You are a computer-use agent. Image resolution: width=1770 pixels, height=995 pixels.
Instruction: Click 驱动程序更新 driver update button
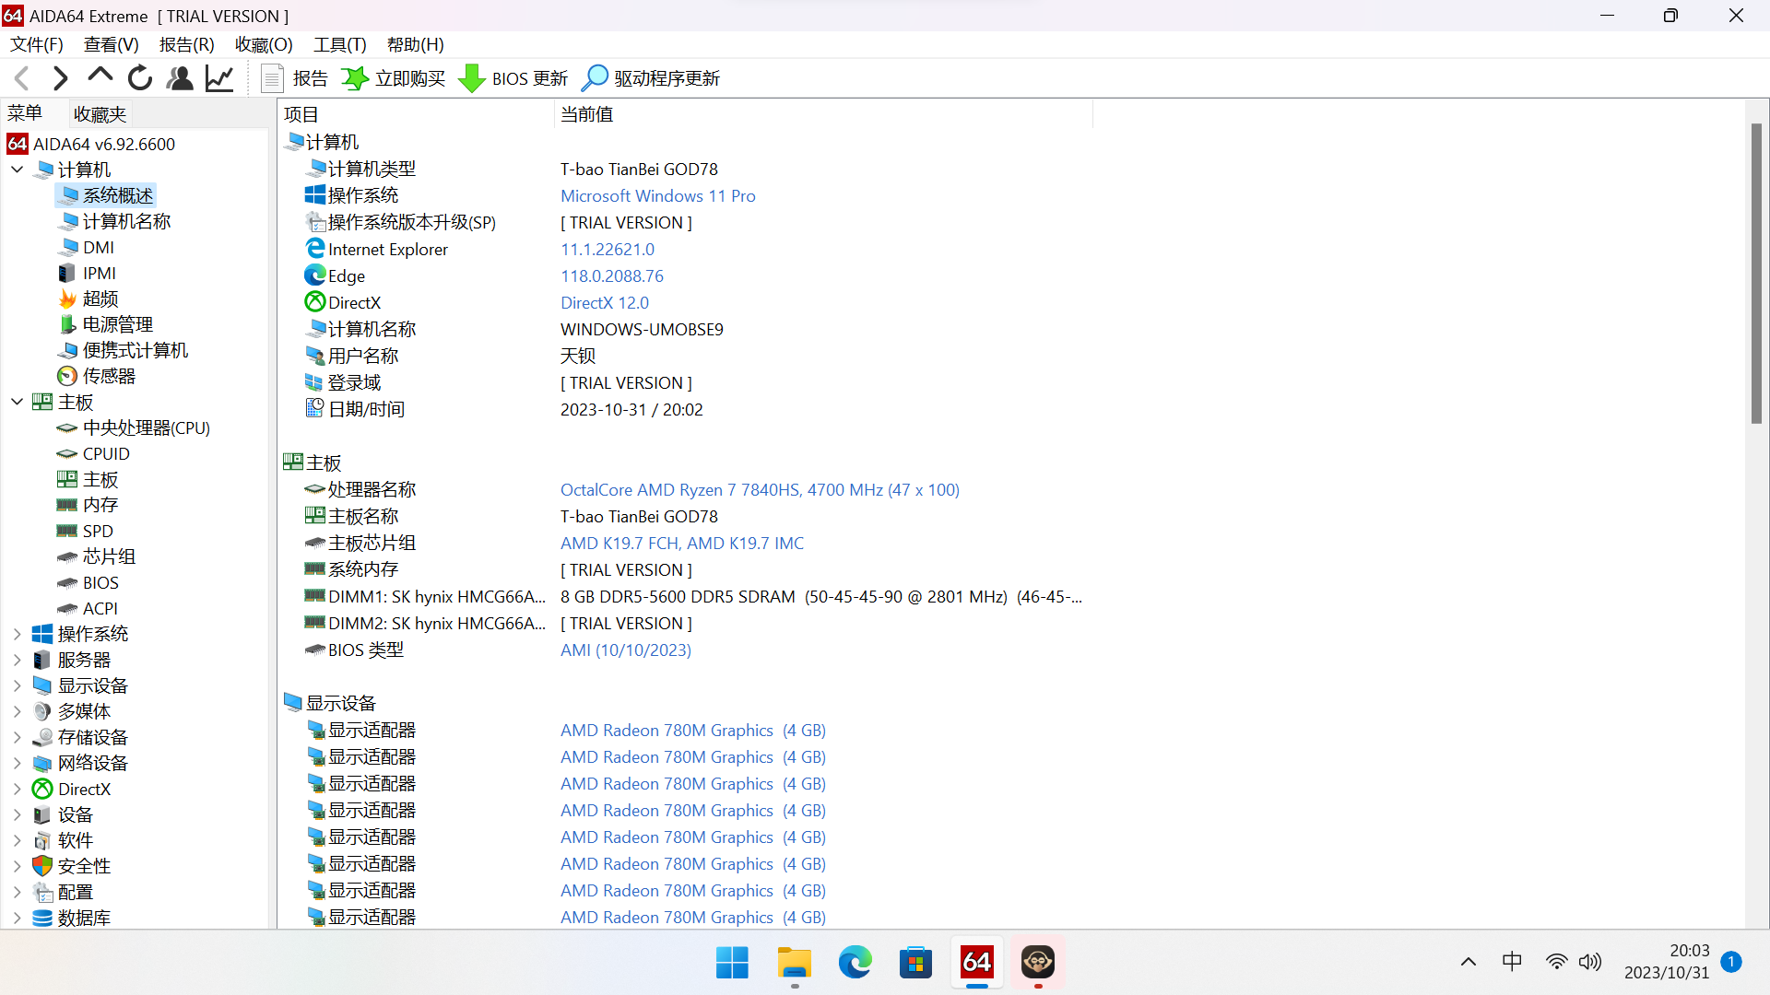(651, 78)
